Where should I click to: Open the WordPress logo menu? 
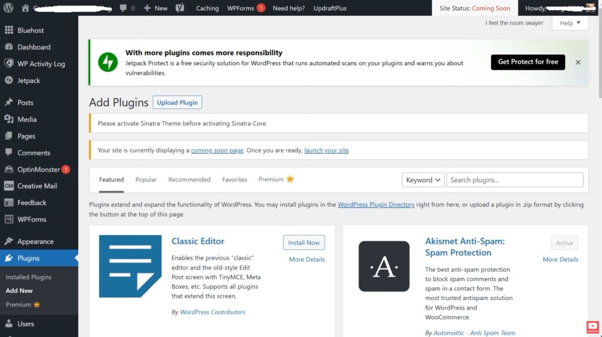click(x=8, y=8)
